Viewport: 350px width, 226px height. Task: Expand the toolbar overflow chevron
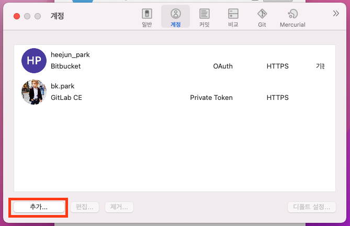[x=336, y=14]
